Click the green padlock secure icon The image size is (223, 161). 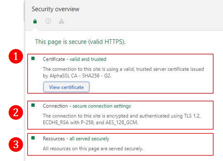(x=35, y=21)
